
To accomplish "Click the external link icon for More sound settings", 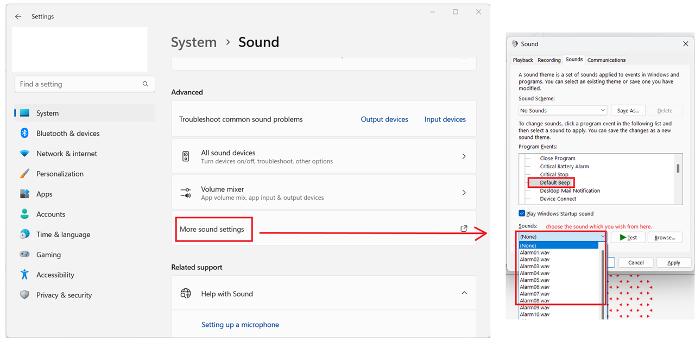I will point(464,229).
